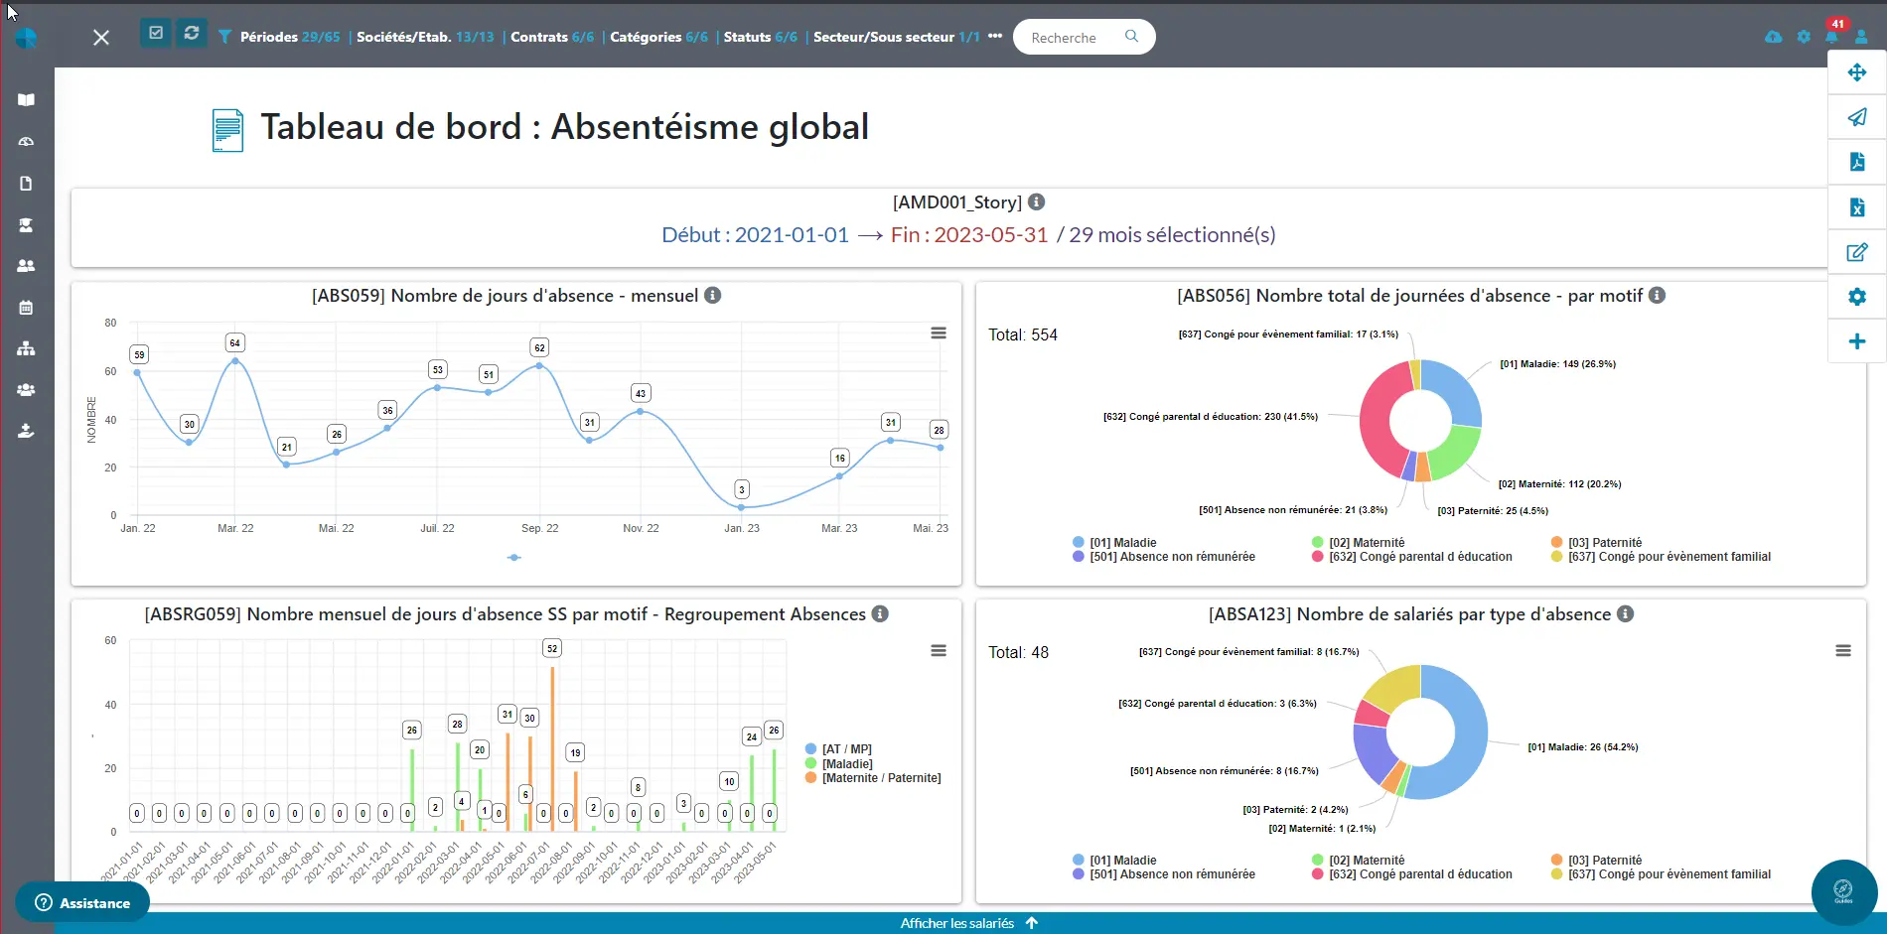Image resolution: width=1887 pixels, height=934 pixels.
Task: Open hamburger menu of ABSA123 donut chart
Action: (x=1842, y=651)
